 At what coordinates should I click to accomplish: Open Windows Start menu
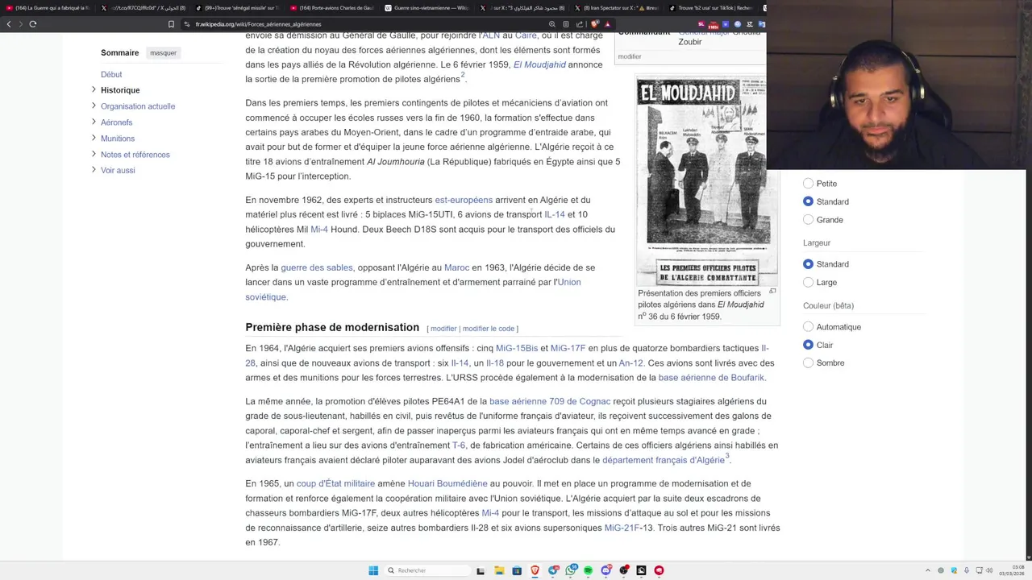pyautogui.click(x=373, y=570)
